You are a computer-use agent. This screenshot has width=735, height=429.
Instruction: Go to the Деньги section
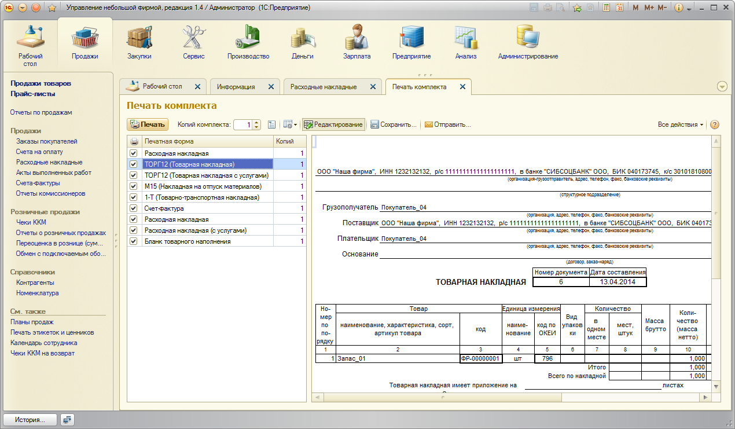[302, 43]
